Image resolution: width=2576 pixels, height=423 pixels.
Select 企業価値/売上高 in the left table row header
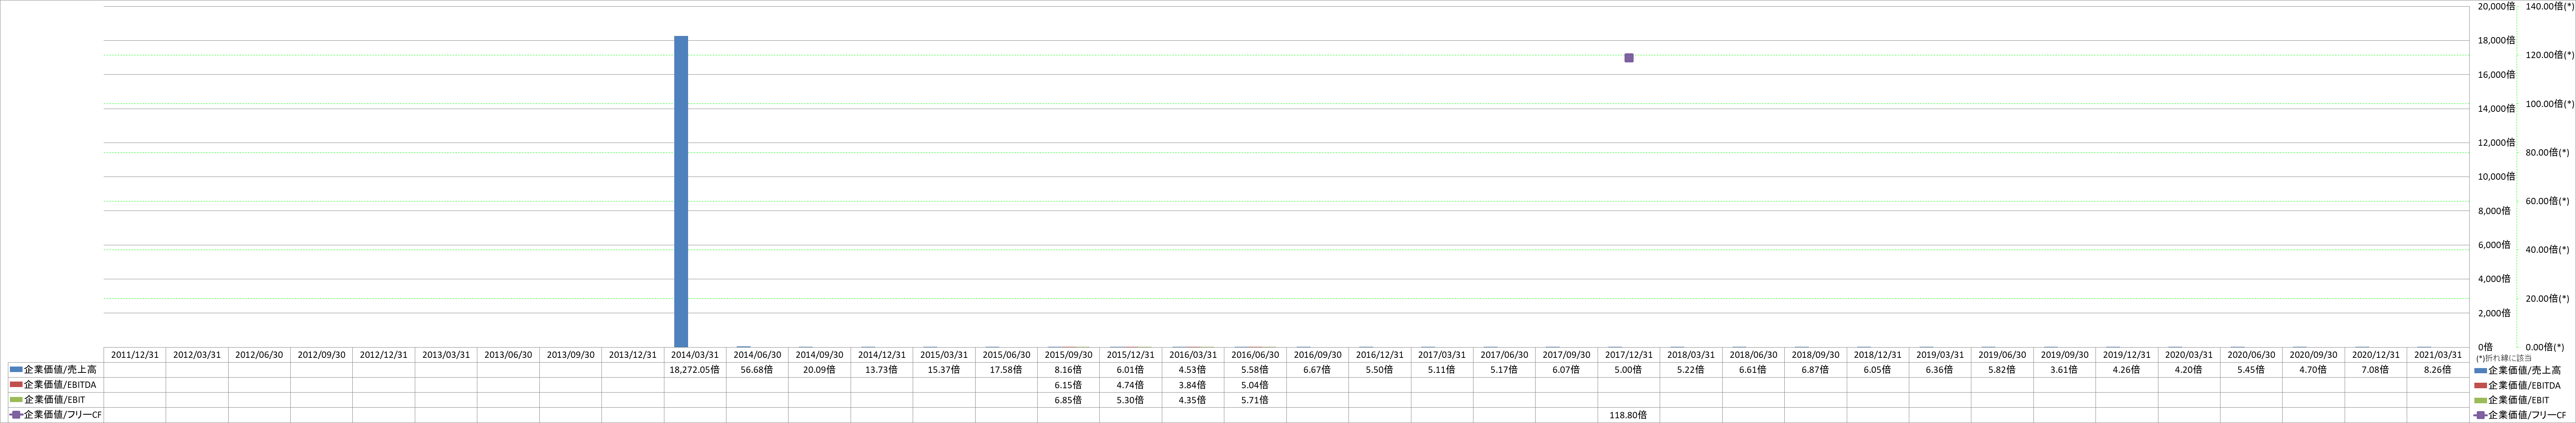[60, 369]
